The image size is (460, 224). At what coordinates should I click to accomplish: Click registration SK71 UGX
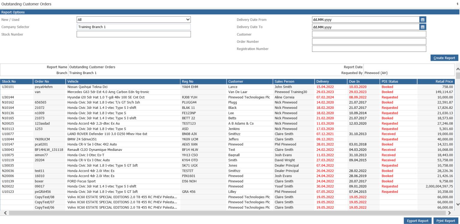(x=190, y=165)
